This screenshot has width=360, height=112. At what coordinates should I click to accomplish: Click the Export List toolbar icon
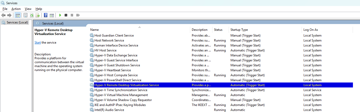pos(38,15)
